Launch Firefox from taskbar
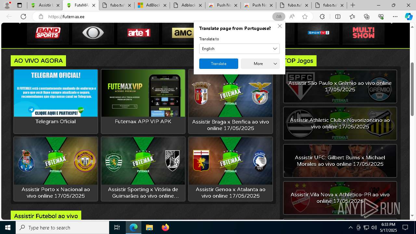The width and height of the screenshot is (416, 234). pos(165,227)
